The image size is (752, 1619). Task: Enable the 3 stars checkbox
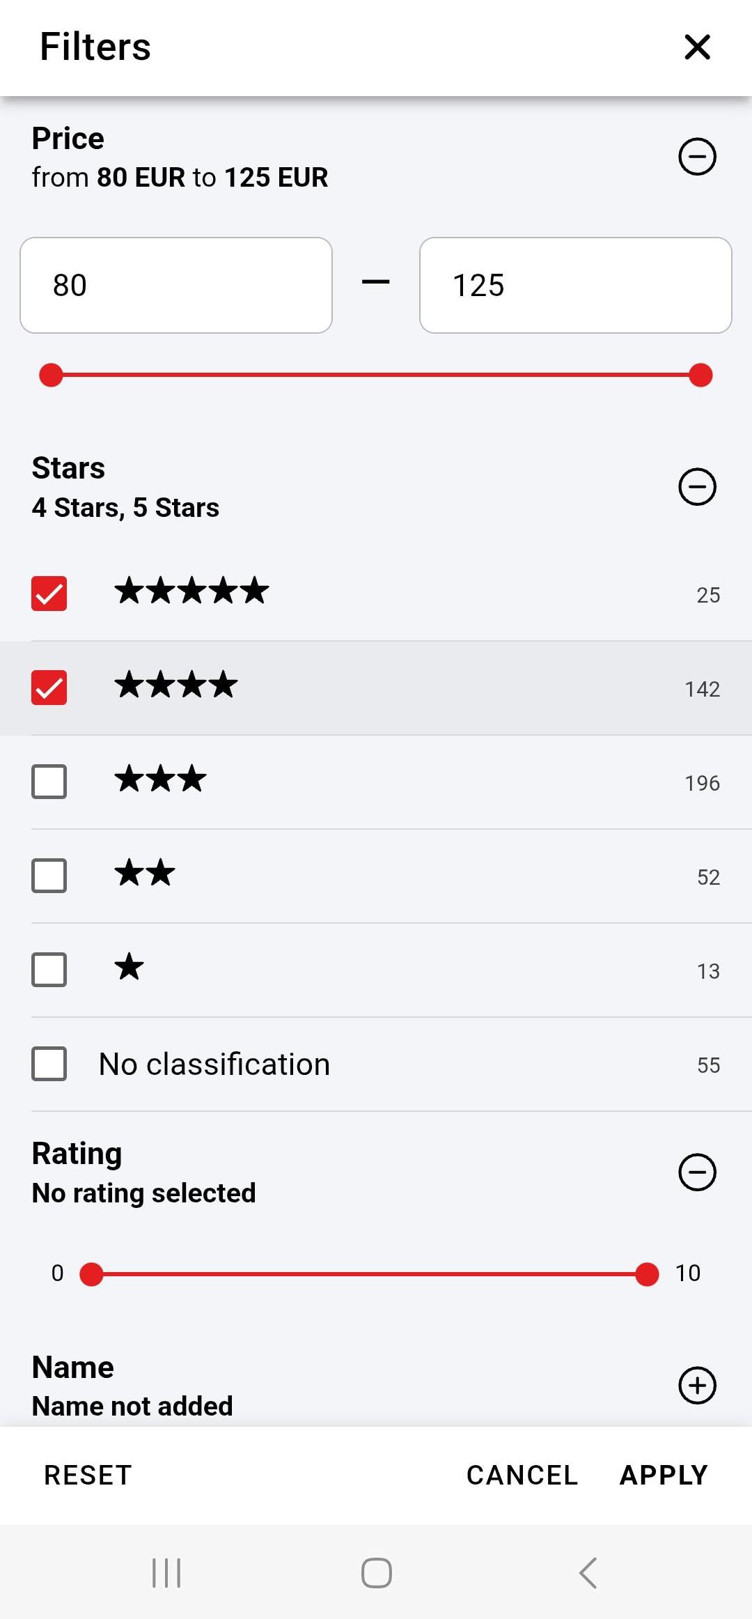pos(49,782)
